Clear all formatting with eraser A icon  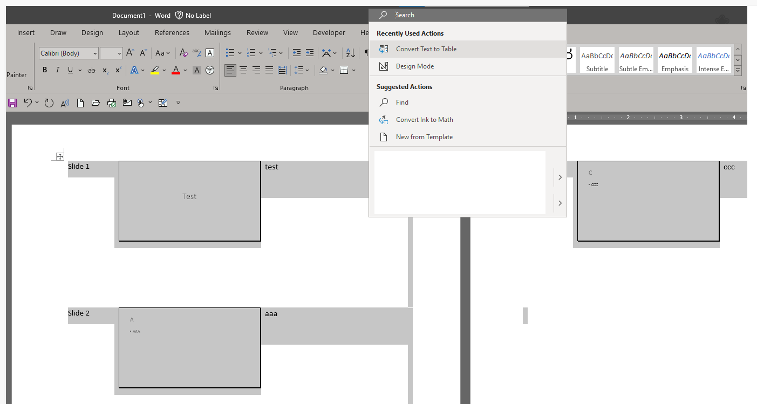pos(183,53)
